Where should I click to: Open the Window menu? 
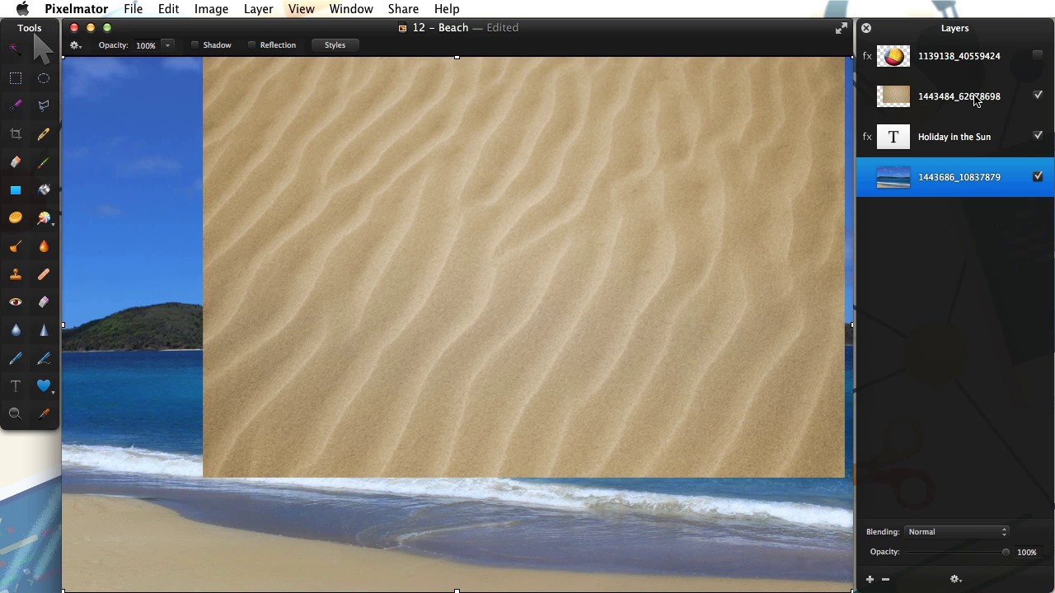pyautogui.click(x=351, y=9)
